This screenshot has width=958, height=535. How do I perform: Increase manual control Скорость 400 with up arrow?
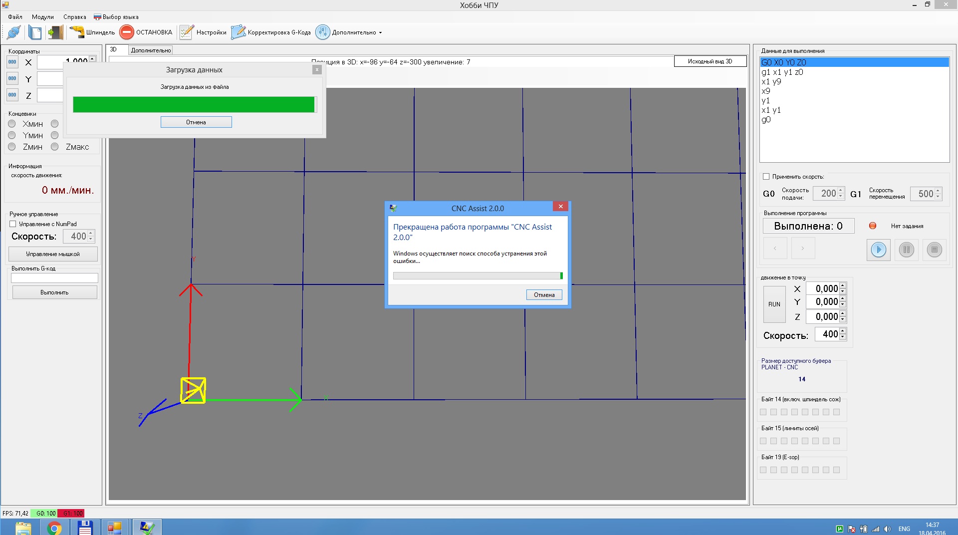(x=91, y=234)
